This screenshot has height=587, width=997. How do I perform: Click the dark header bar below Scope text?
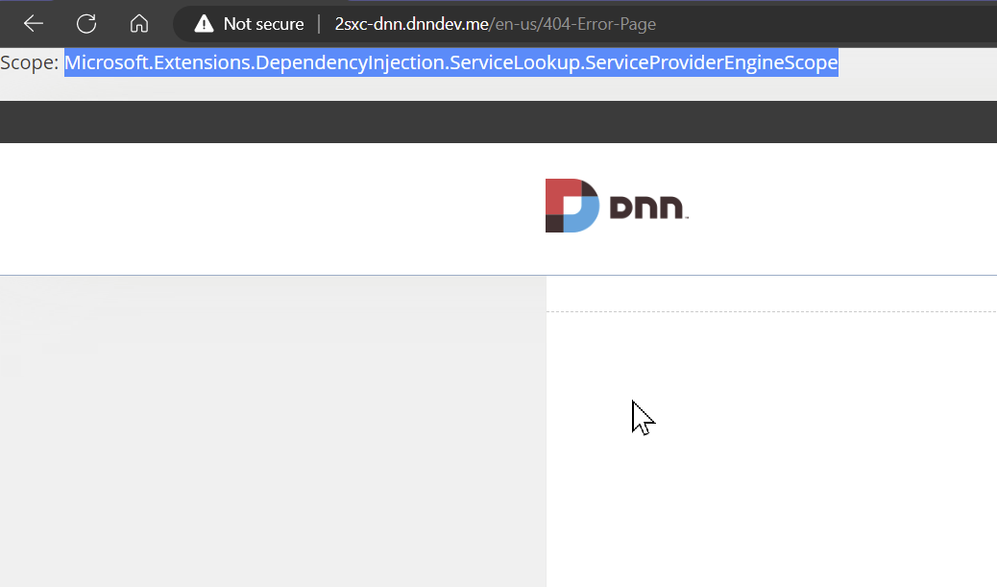(x=498, y=122)
